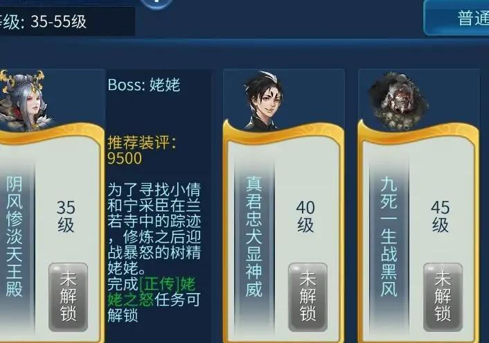
Task: Select the 九死一生战黑风 dungeon title
Action: (389, 236)
